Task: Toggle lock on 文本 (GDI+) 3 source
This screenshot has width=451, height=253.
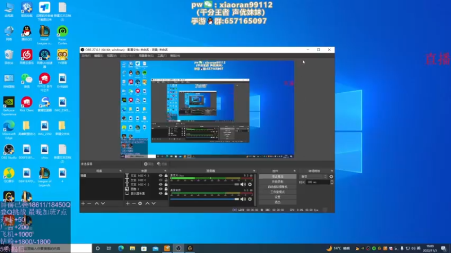Action: pyautogui.click(x=166, y=175)
